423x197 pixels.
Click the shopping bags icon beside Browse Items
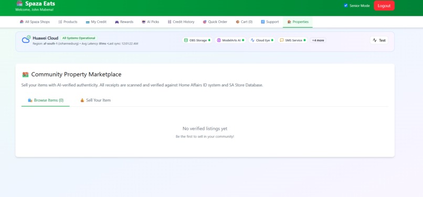click(x=30, y=100)
